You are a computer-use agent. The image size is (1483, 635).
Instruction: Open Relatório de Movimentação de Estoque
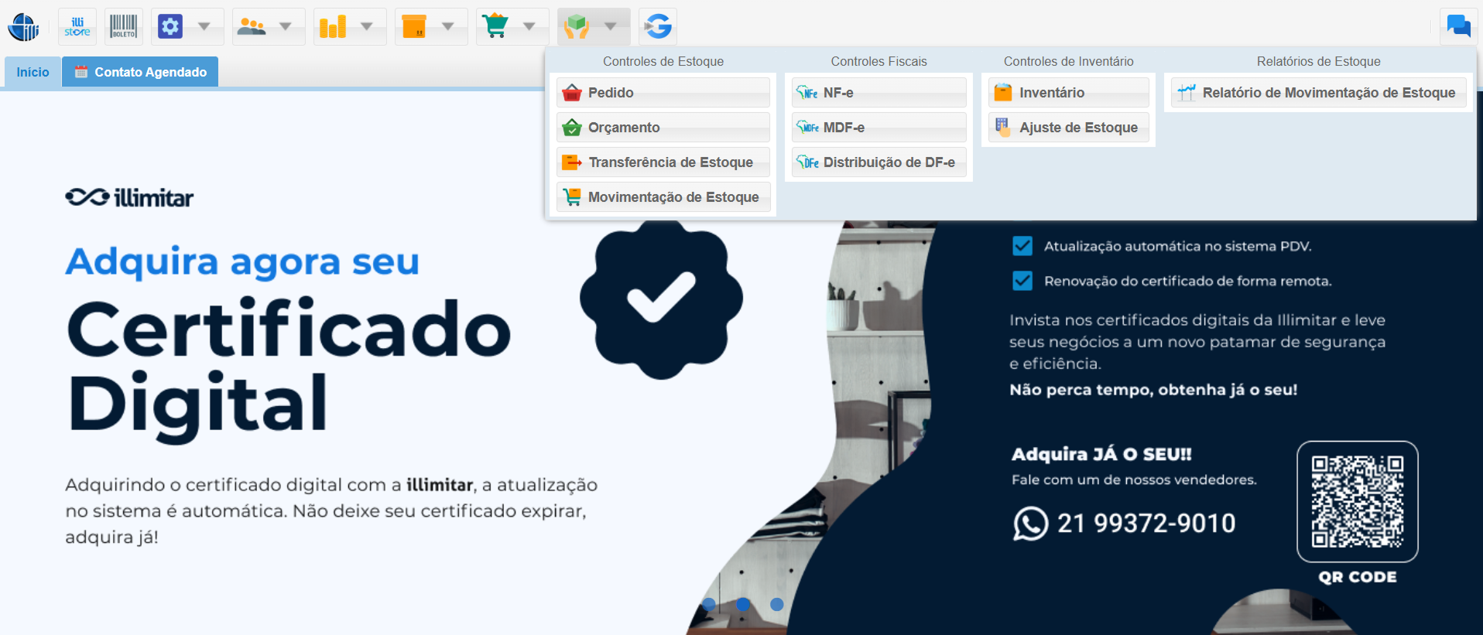(x=1318, y=93)
